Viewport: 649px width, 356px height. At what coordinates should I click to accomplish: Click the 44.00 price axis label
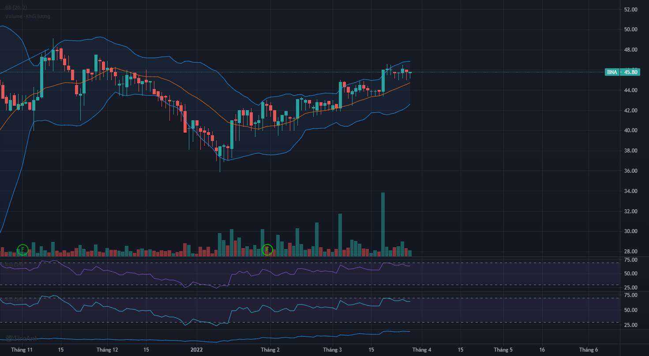(x=631, y=90)
